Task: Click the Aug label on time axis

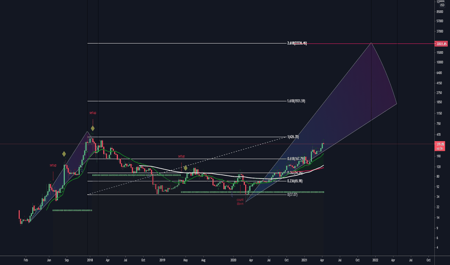Action: point(203,260)
